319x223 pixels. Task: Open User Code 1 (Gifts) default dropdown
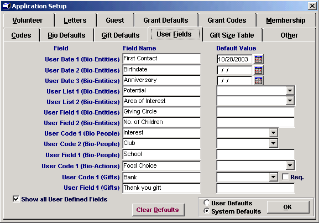coord(273,177)
